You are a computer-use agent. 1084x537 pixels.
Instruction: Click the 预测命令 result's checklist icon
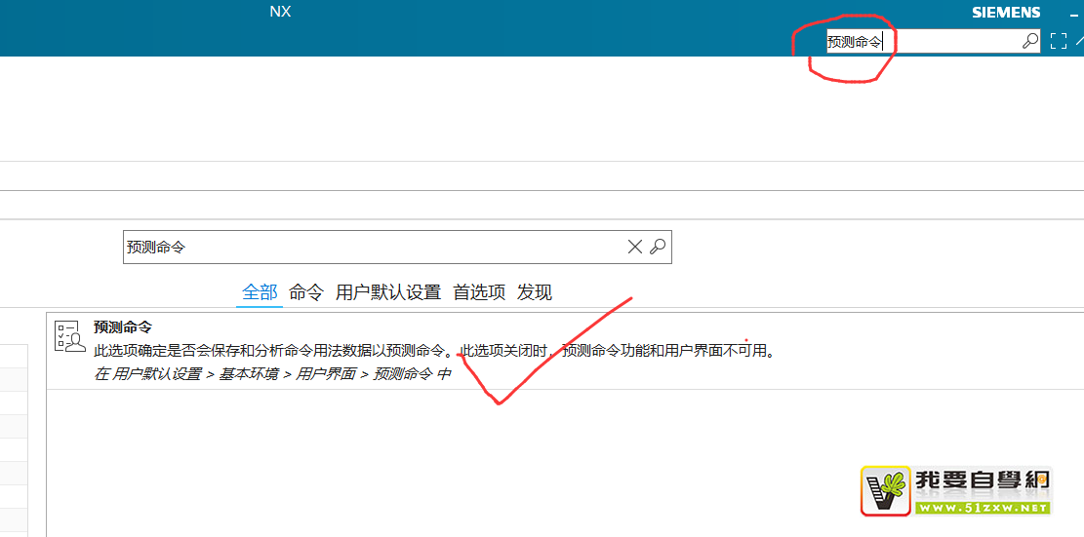pyautogui.click(x=68, y=336)
